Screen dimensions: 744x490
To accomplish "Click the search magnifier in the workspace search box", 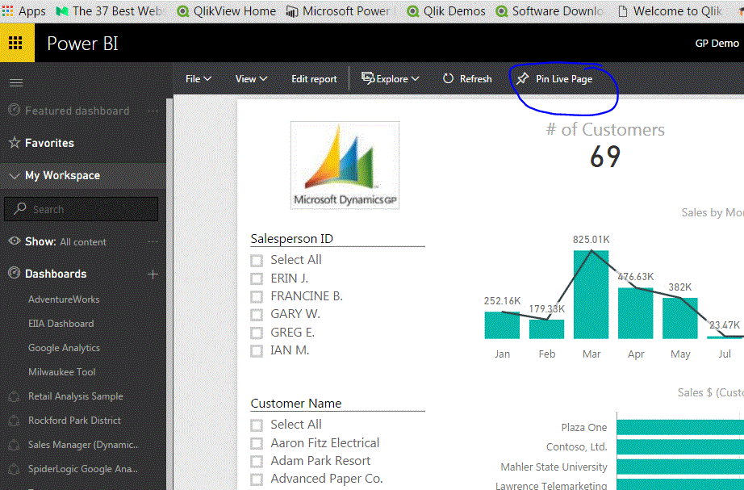I will (x=19, y=209).
